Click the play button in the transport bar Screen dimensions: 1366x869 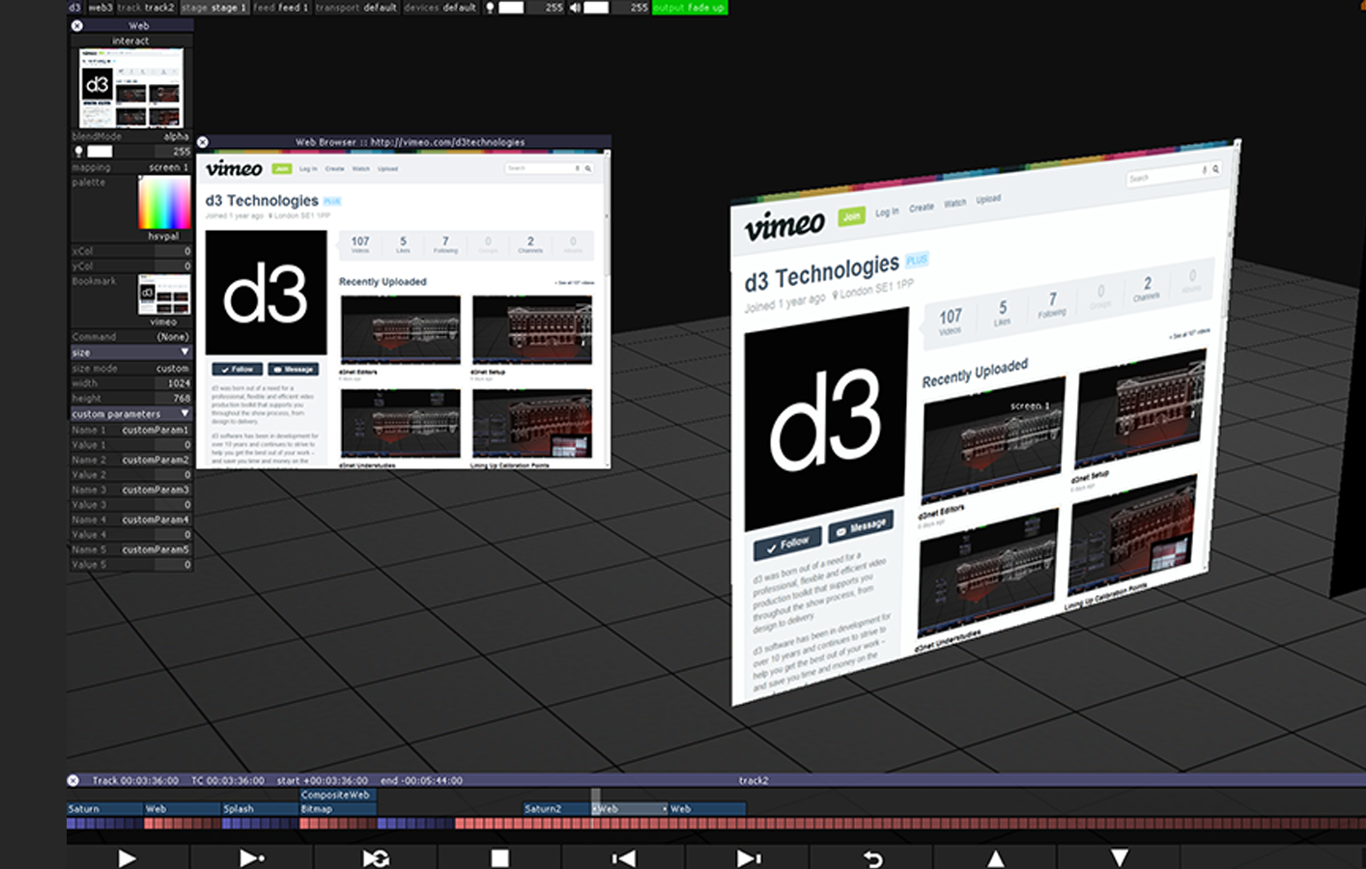pyautogui.click(x=128, y=858)
